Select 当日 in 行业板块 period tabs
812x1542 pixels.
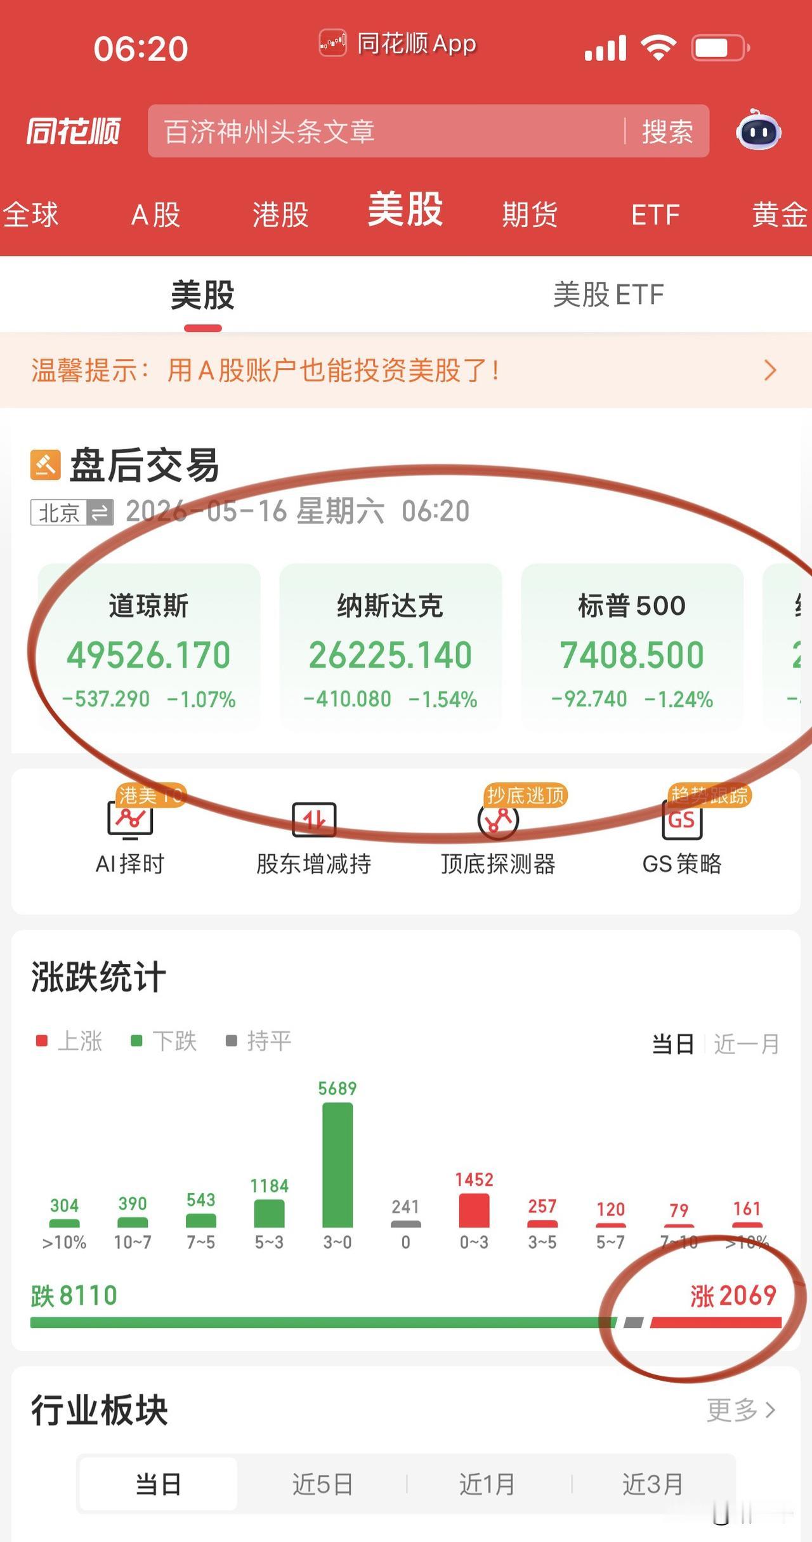tap(158, 1484)
